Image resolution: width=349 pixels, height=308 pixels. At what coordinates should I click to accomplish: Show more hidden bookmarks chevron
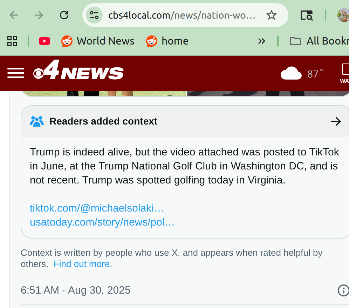[x=261, y=41]
